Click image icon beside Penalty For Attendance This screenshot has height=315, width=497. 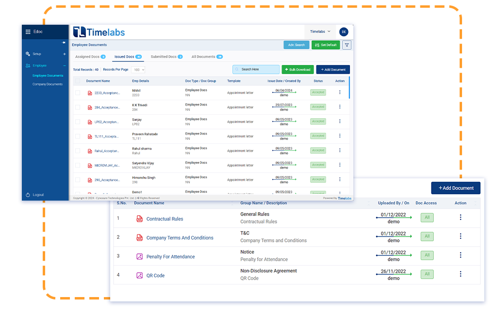click(139, 256)
